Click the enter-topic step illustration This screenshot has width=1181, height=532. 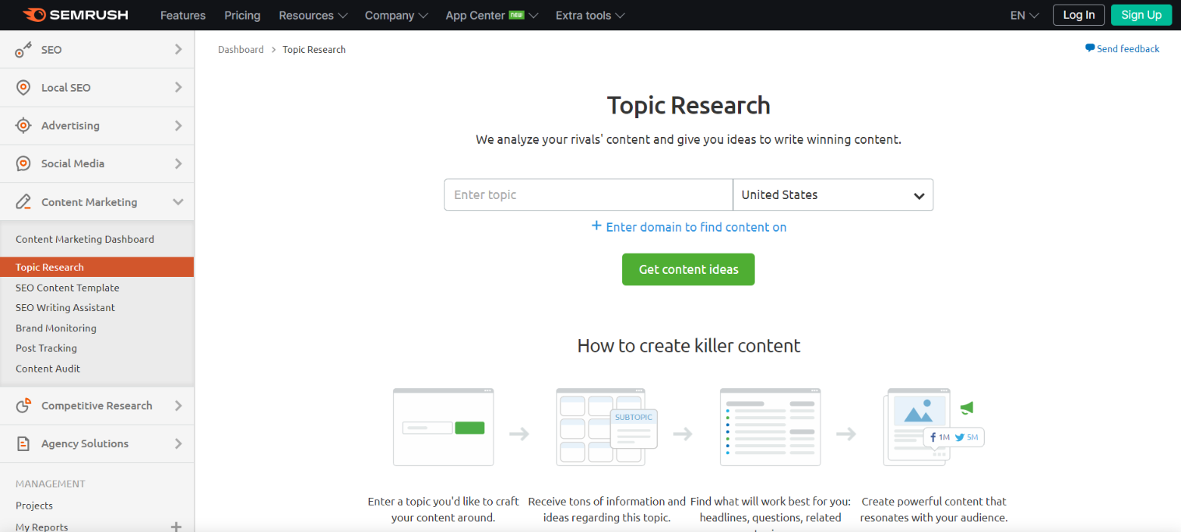pos(443,427)
